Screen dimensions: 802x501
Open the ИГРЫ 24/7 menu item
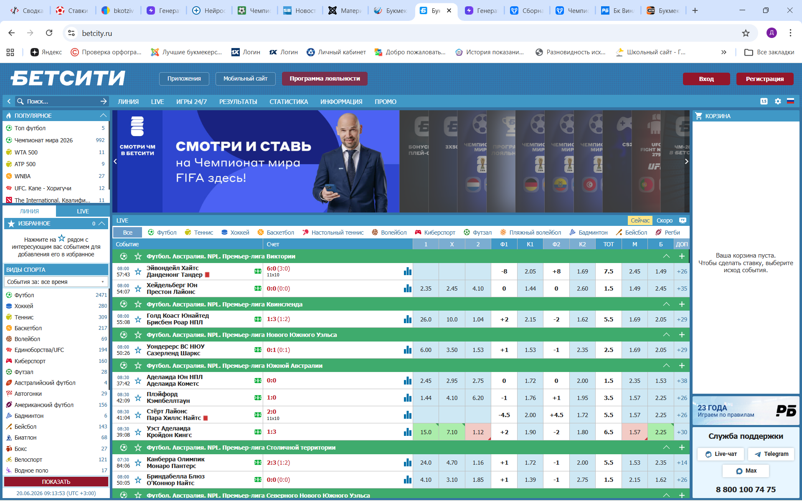pyautogui.click(x=191, y=101)
